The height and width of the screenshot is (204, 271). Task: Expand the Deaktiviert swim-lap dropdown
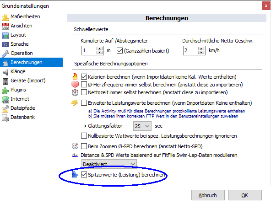coord(109,164)
